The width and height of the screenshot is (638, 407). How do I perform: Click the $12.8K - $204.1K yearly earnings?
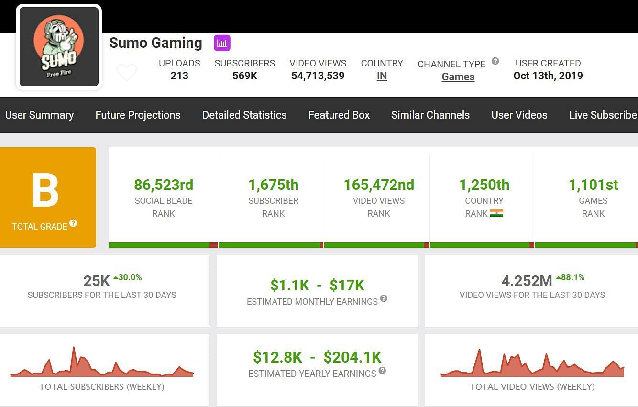(x=317, y=357)
